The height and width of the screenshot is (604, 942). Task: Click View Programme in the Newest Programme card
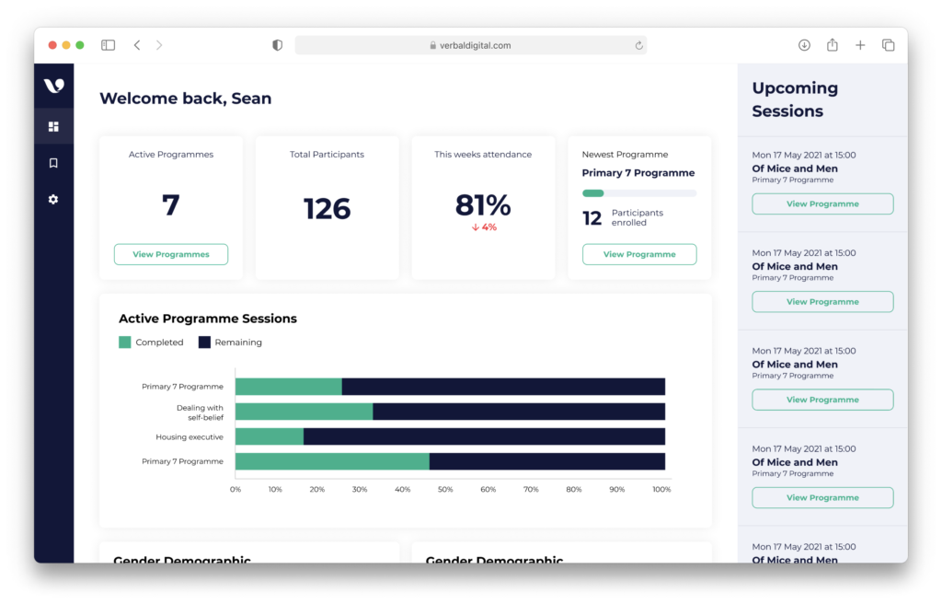point(639,254)
